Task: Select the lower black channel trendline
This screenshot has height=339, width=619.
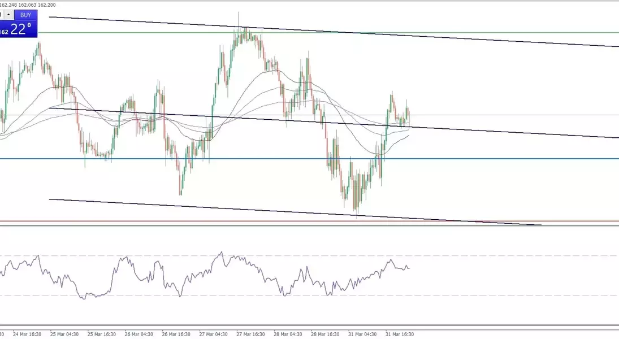Action: point(226,208)
